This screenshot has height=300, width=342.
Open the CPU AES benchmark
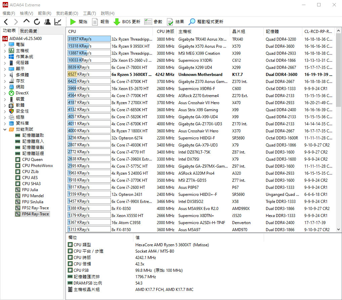tap(27, 178)
